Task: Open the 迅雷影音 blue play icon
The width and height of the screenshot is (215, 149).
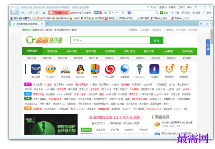Action: 124,69
